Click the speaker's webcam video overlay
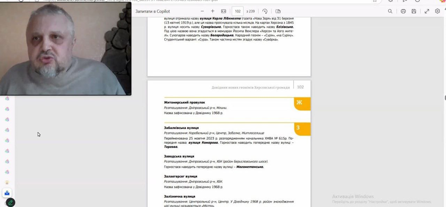 (65, 49)
